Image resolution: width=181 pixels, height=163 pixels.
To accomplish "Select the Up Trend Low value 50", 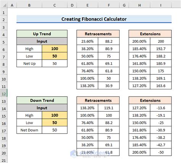I will click(x=55, y=56).
